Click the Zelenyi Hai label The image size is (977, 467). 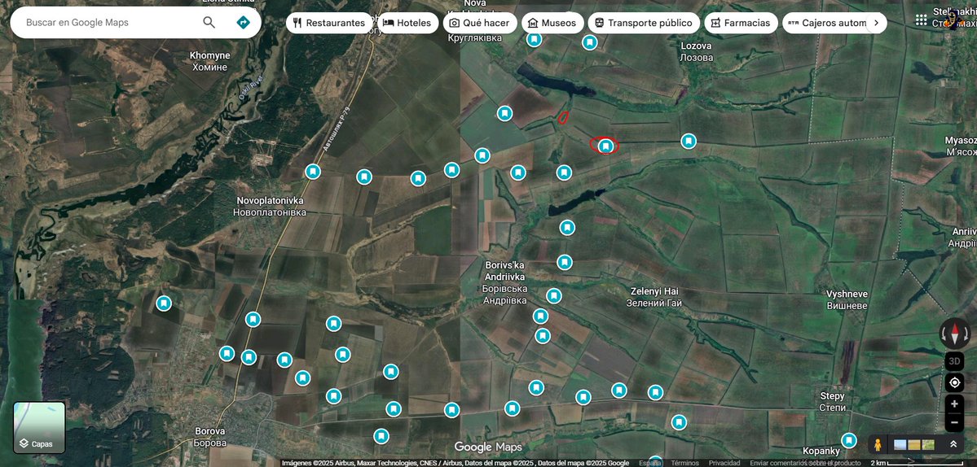[x=654, y=297]
